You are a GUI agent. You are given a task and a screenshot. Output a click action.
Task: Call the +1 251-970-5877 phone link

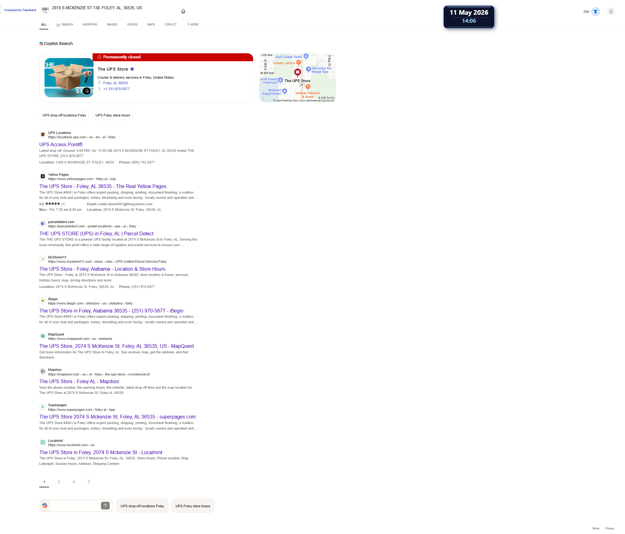117,89
